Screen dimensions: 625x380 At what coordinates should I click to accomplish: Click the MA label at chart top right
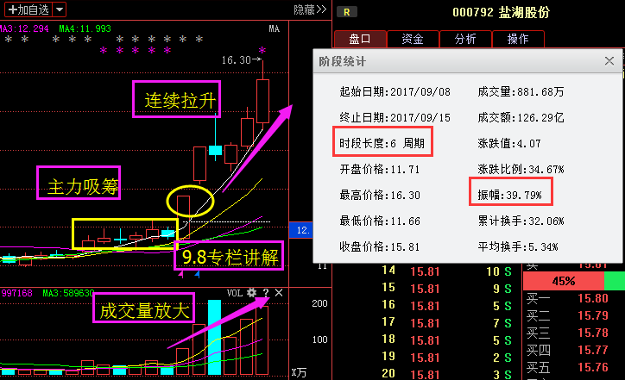(x=273, y=28)
